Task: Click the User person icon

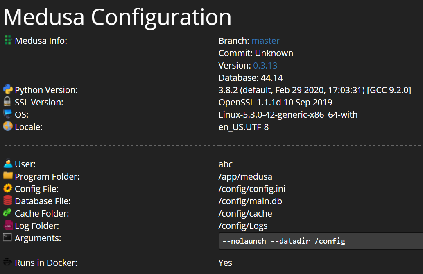Action: coord(7,164)
